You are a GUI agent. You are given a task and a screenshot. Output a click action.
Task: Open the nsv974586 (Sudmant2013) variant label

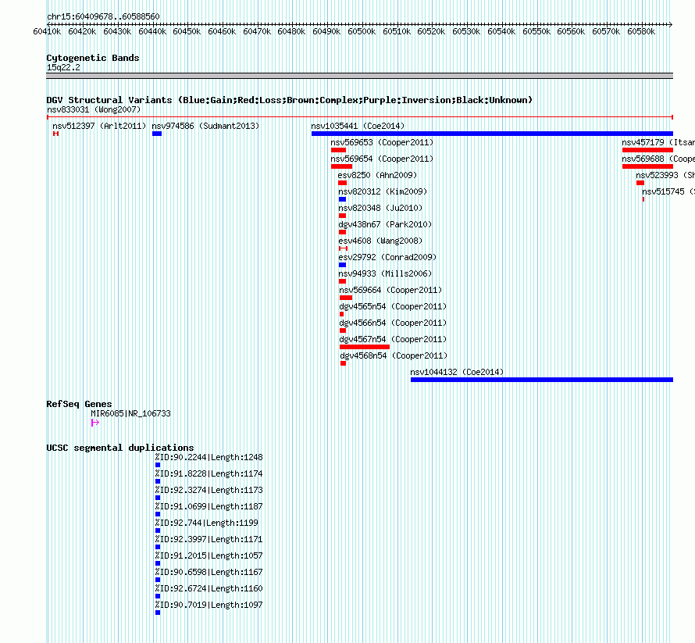click(x=205, y=126)
